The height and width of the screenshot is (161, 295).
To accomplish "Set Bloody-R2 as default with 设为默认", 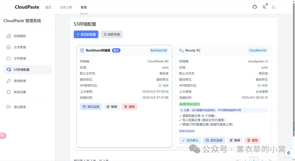I will tap(190, 140).
